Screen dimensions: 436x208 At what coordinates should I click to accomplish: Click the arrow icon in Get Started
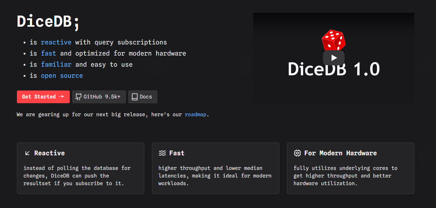[62, 97]
